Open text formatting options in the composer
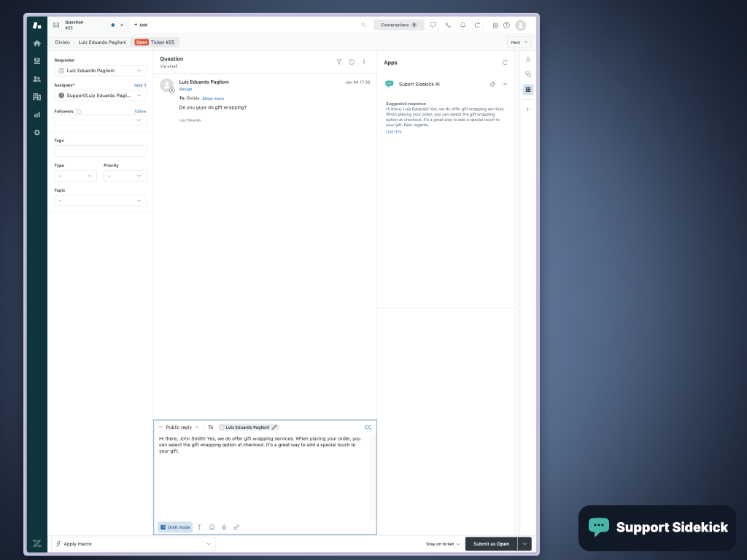This screenshot has width=747, height=560. pos(199,526)
